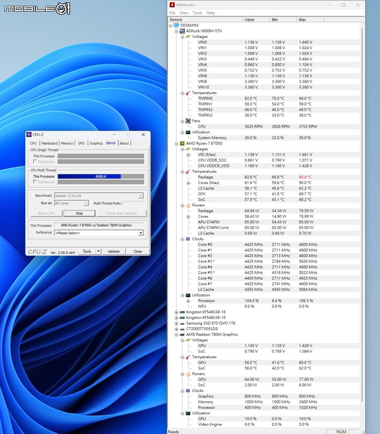Viewport: 380px width, 434px height.
Task: Click the AMD Ryzen 7 8700G chip icon
Action: [182, 143]
